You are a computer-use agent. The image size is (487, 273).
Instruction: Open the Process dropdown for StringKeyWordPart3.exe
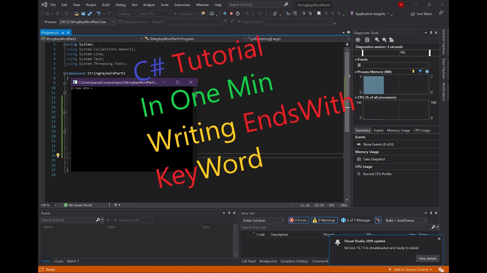[x=87, y=22]
